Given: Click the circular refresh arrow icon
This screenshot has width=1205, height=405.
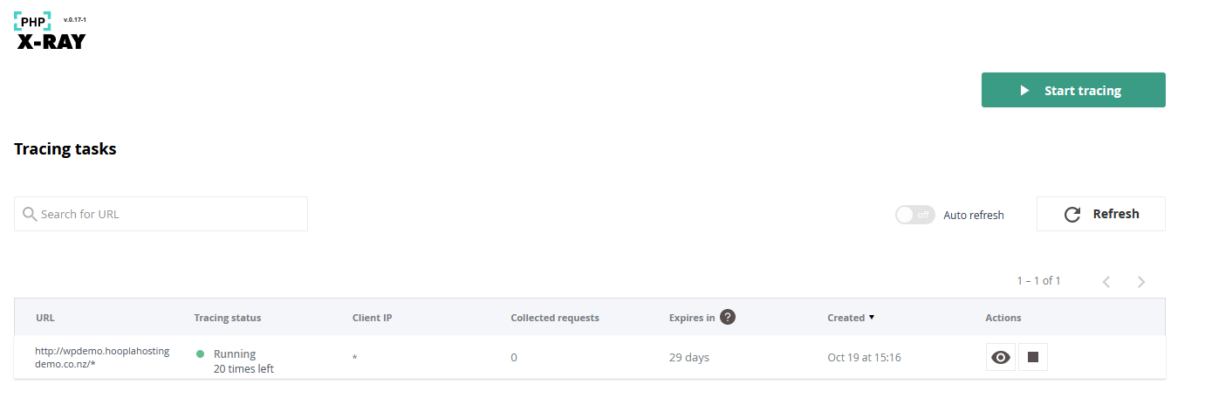Looking at the screenshot, I should pos(1072,215).
